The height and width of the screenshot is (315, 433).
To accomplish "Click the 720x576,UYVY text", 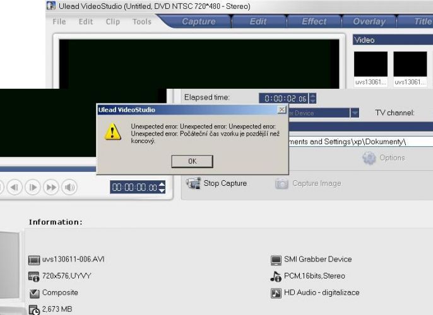I will tap(66, 276).
